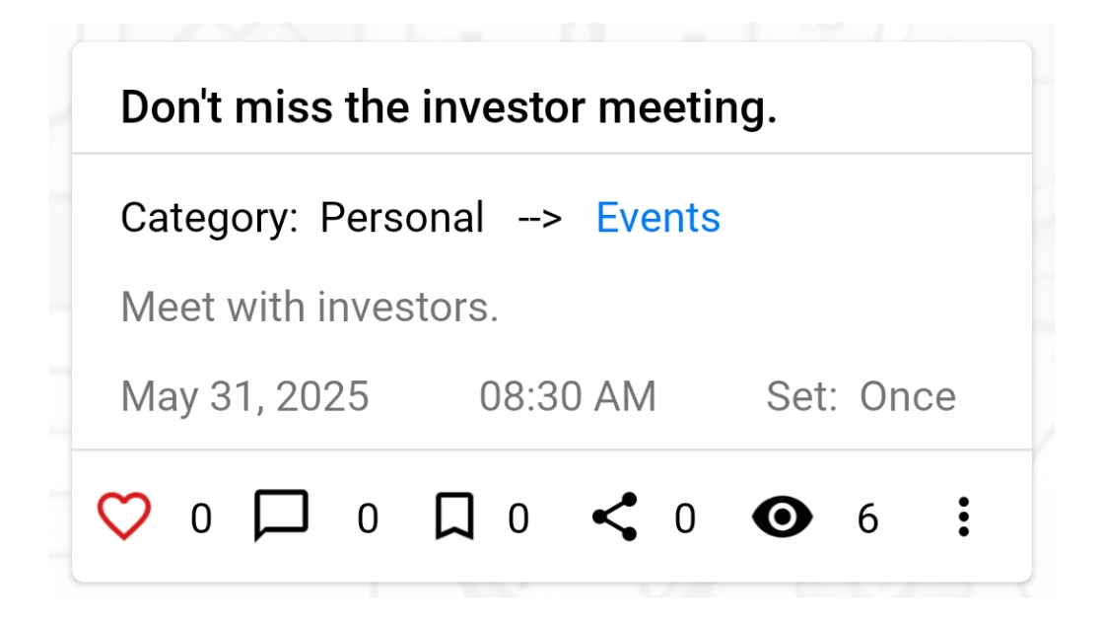Click the 'Set: Once' repeat label

(861, 396)
